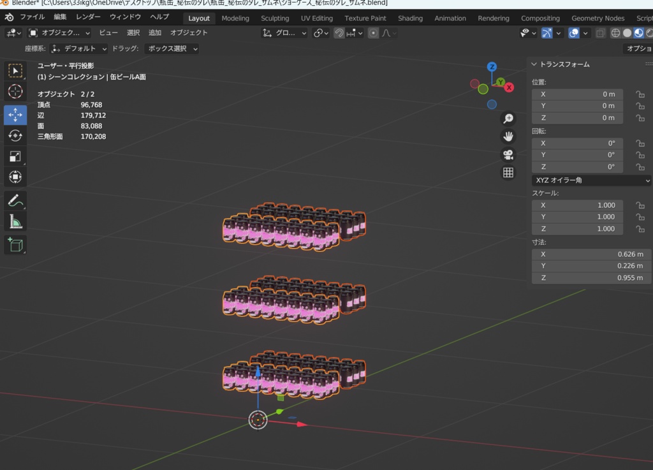Click the オプション button
This screenshot has width=653, height=470.
coord(638,48)
